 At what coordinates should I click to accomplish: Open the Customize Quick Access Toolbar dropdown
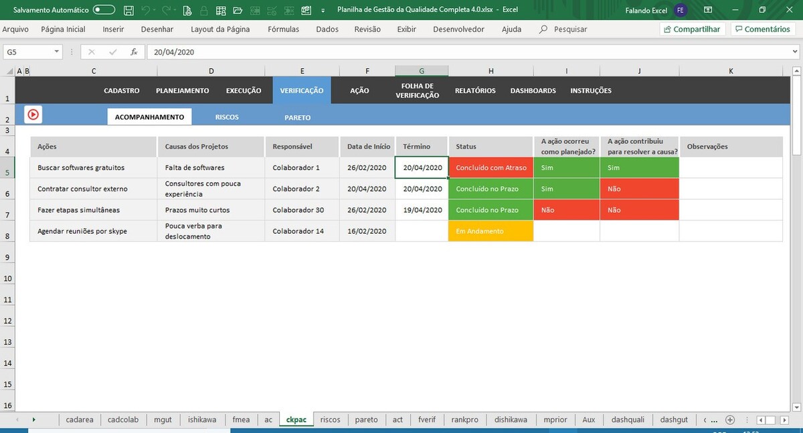[323, 10]
